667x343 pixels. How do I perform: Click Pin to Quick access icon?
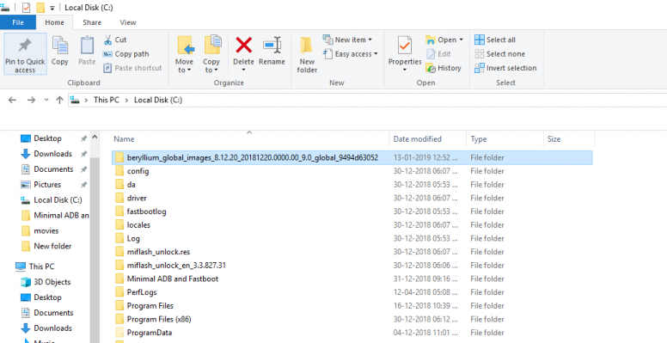pos(25,54)
